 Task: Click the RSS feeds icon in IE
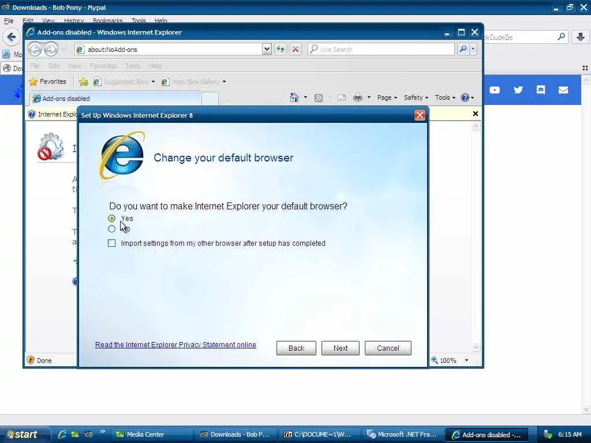click(319, 98)
